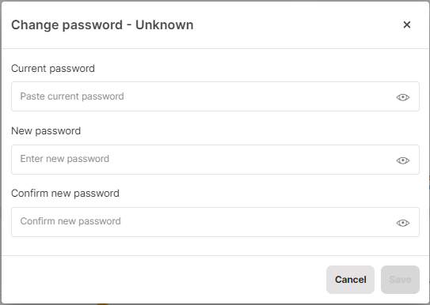Select the eye icon in middle field
This screenshot has width=430, height=305.
402,160
